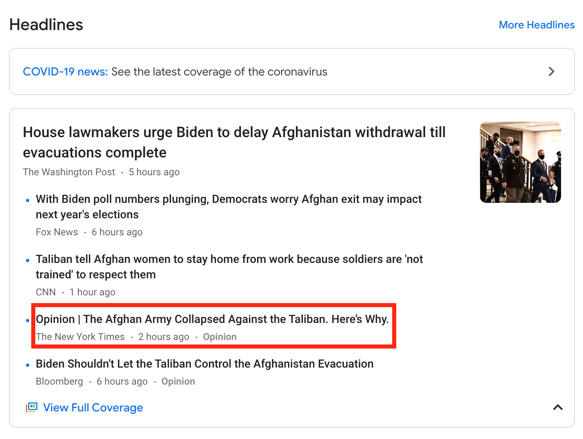583x439 pixels.
Task: Open the Bloomberg Afghanistan Evacuation article
Action: pos(205,364)
